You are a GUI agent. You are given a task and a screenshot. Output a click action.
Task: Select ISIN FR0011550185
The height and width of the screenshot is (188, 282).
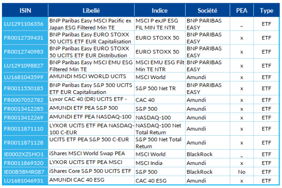point(23,88)
